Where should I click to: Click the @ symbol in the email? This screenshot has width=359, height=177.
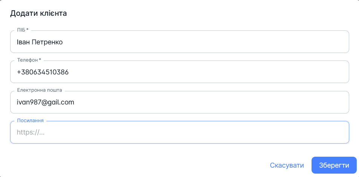click(x=44, y=103)
